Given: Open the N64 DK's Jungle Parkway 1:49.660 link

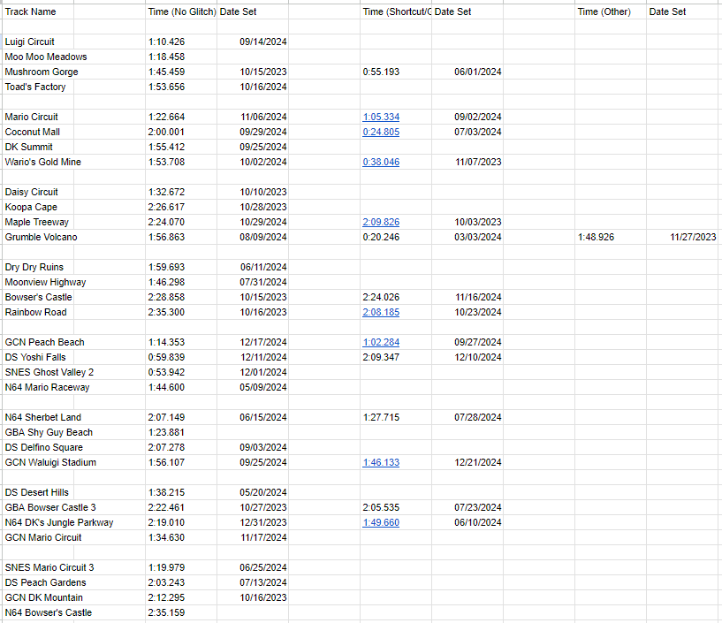Looking at the screenshot, I should pos(381,522).
